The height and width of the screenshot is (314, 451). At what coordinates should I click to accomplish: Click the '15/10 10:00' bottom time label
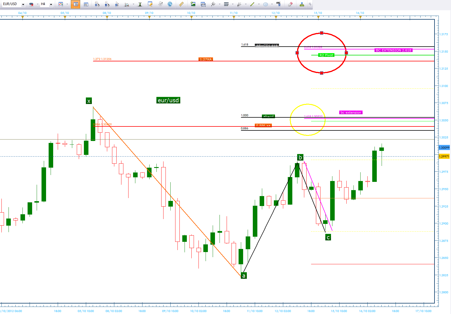pos(339,311)
